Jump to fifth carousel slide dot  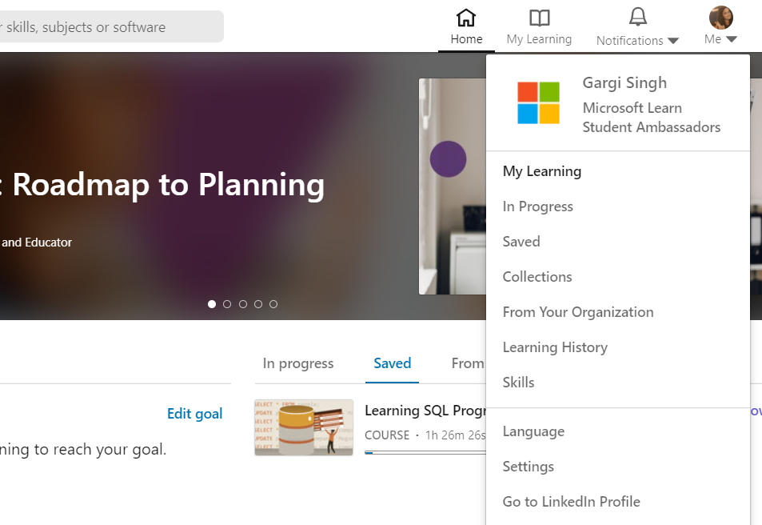point(273,304)
